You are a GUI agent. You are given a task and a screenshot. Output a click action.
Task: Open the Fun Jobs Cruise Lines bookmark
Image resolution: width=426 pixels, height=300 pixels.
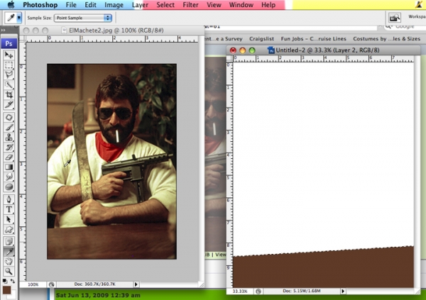[x=314, y=39]
